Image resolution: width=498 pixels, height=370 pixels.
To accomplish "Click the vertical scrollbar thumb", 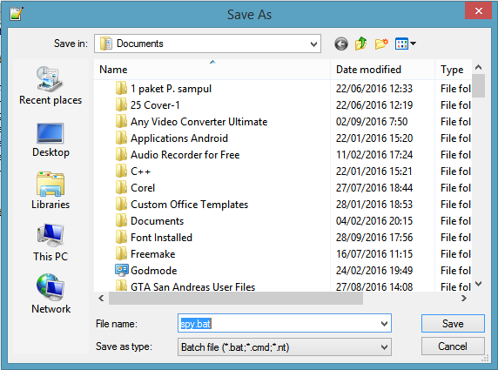I will click(478, 85).
